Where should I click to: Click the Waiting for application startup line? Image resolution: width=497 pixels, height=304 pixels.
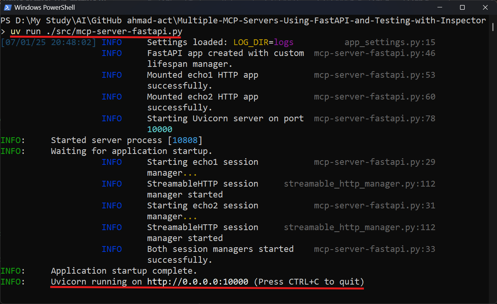132,151
